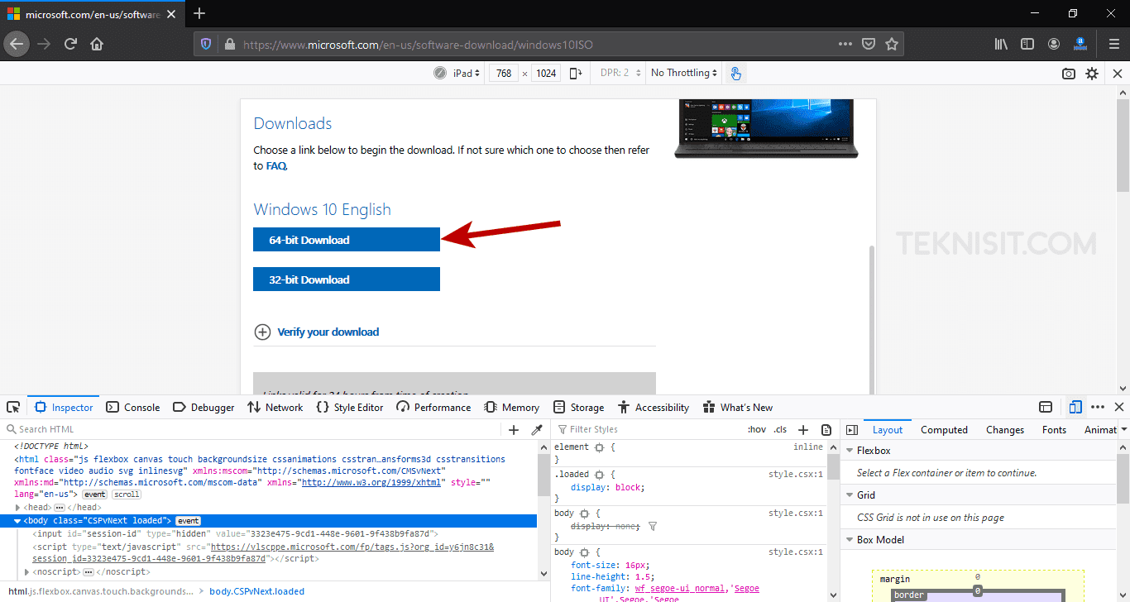
Task: Open the No Throttling dropdown
Action: [x=684, y=74]
